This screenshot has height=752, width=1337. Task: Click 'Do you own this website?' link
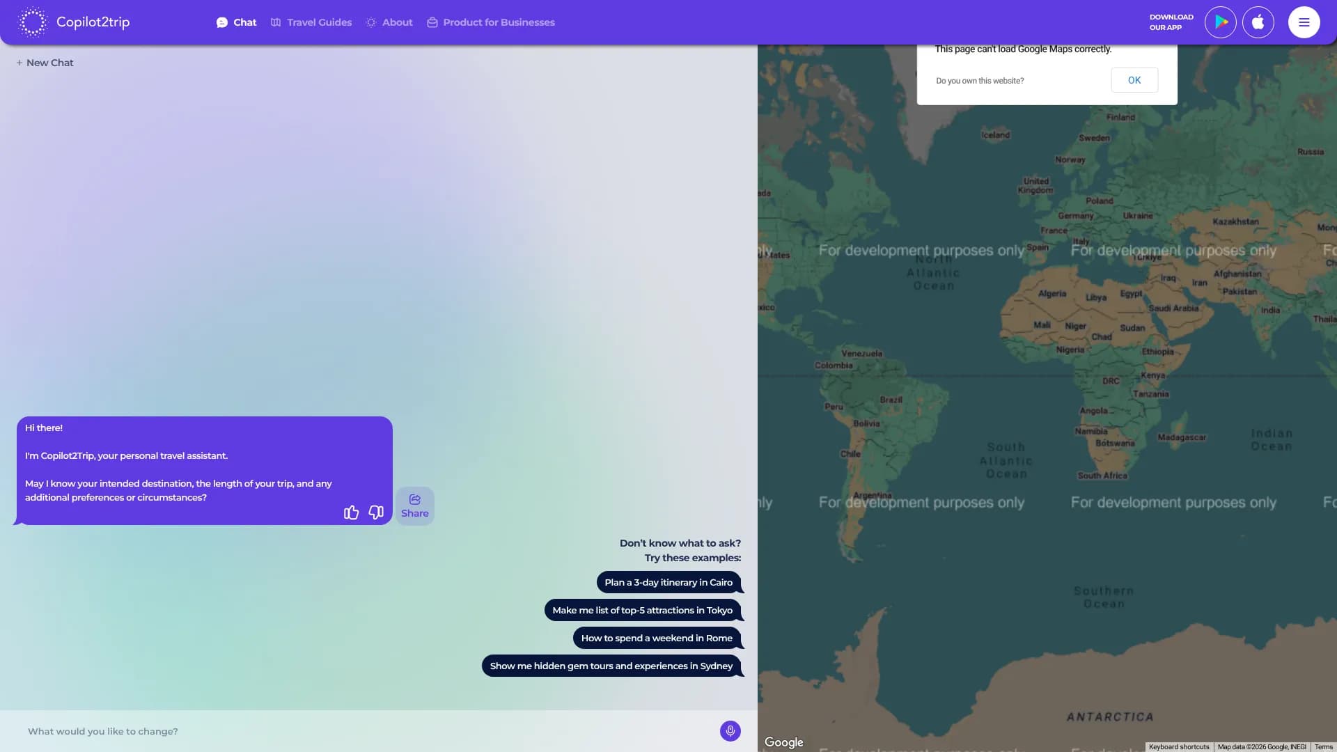click(980, 81)
